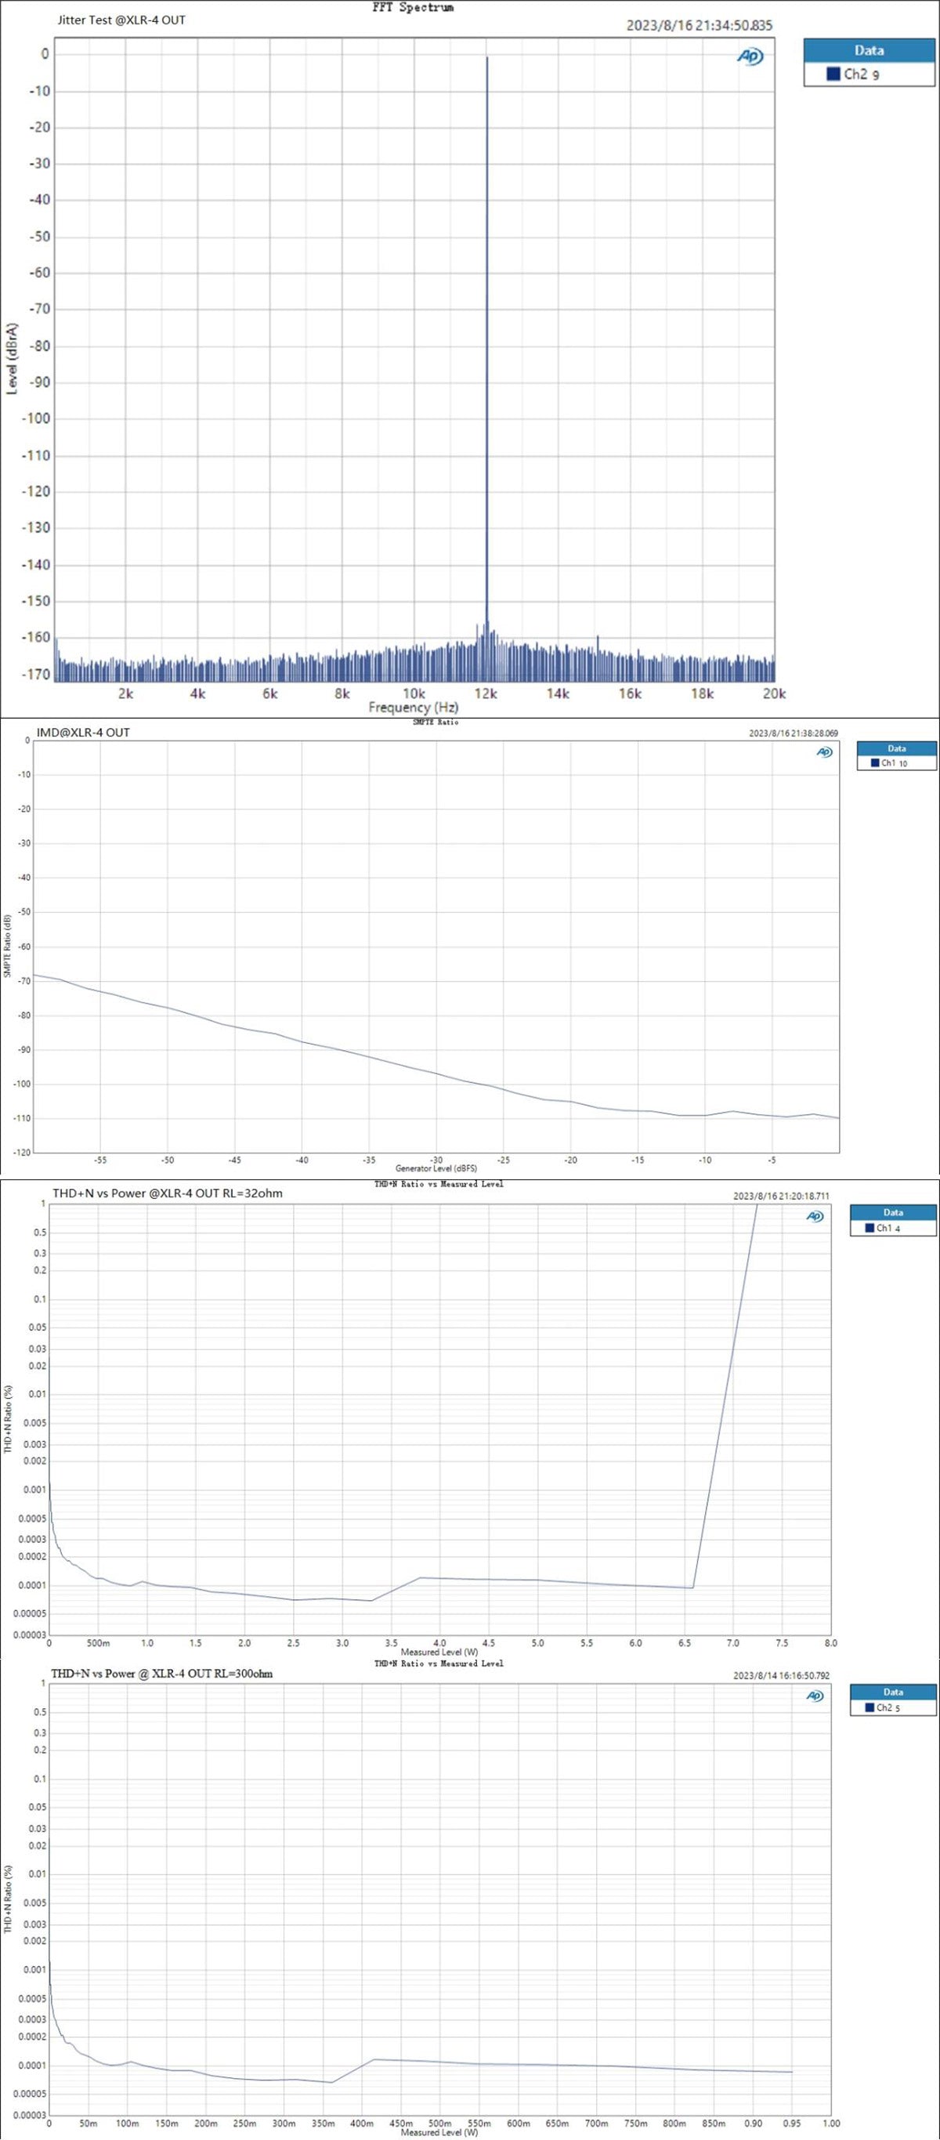This screenshot has height=2140, width=940.
Task: Select the Ch2 9 legend color swatch
Action: click(833, 74)
